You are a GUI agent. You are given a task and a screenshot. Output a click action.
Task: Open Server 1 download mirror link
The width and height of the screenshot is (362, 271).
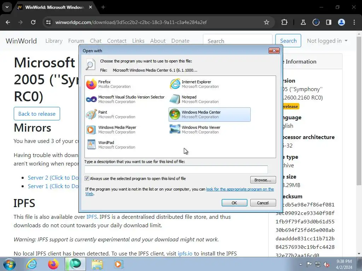(53, 186)
